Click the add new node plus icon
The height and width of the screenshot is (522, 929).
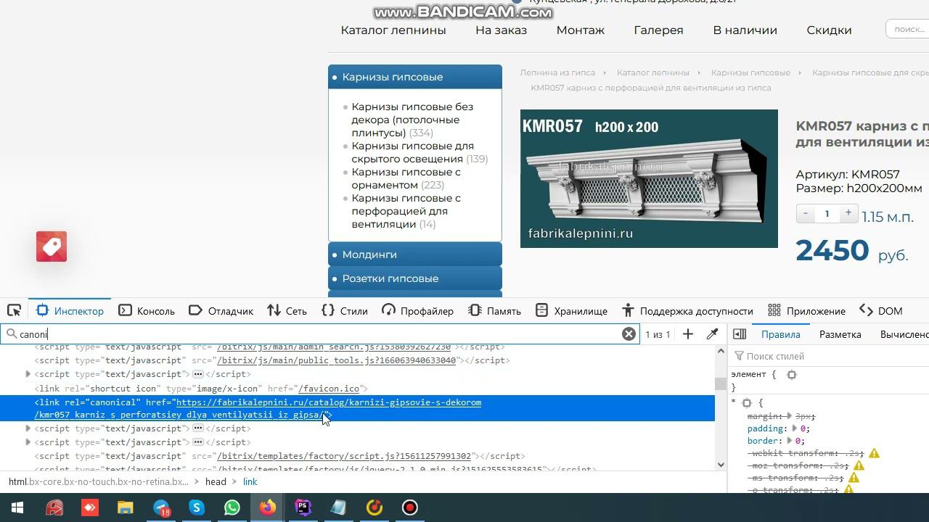pyautogui.click(x=688, y=334)
